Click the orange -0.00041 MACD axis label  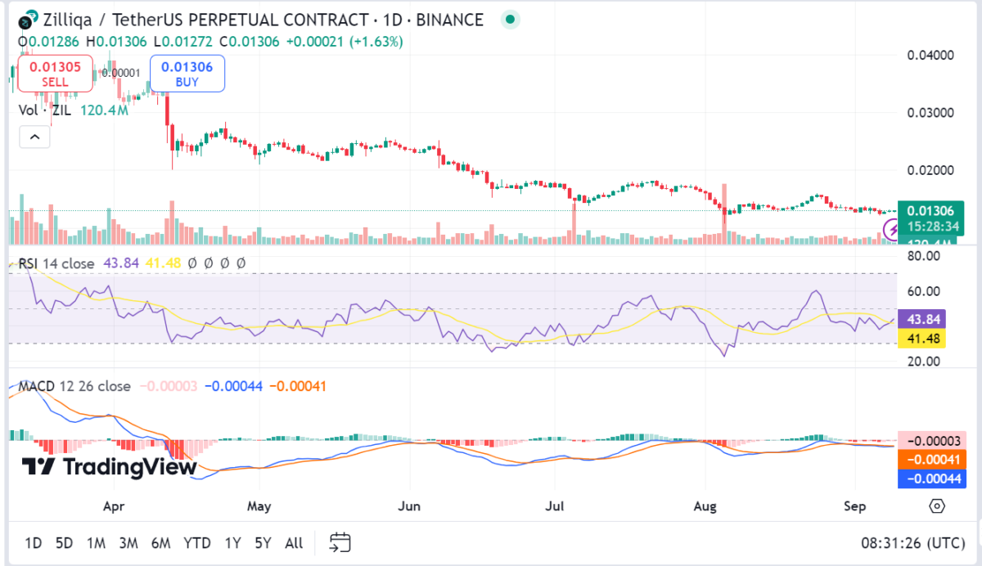coord(931,460)
